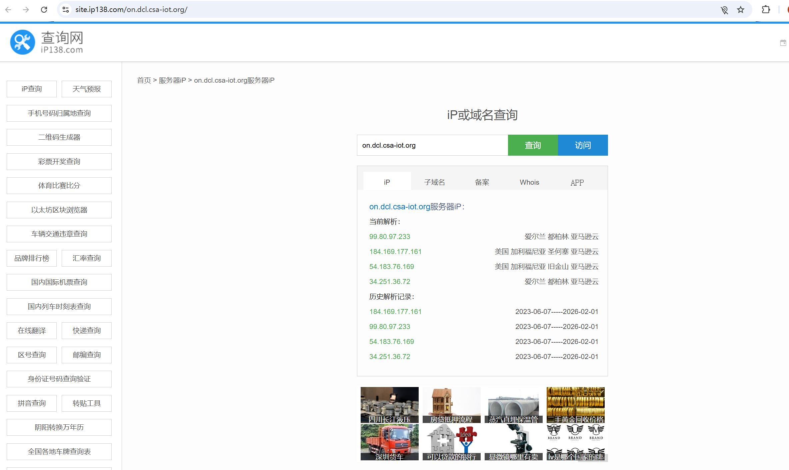Click the 四川长江液压 ad thumbnail
The image size is (789, 470).
389,405
